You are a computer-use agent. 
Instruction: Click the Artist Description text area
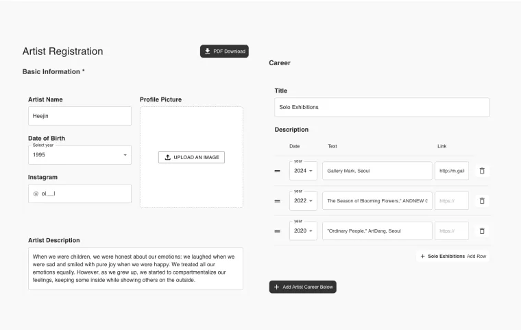pyautogui.click(x=135, y=268)
